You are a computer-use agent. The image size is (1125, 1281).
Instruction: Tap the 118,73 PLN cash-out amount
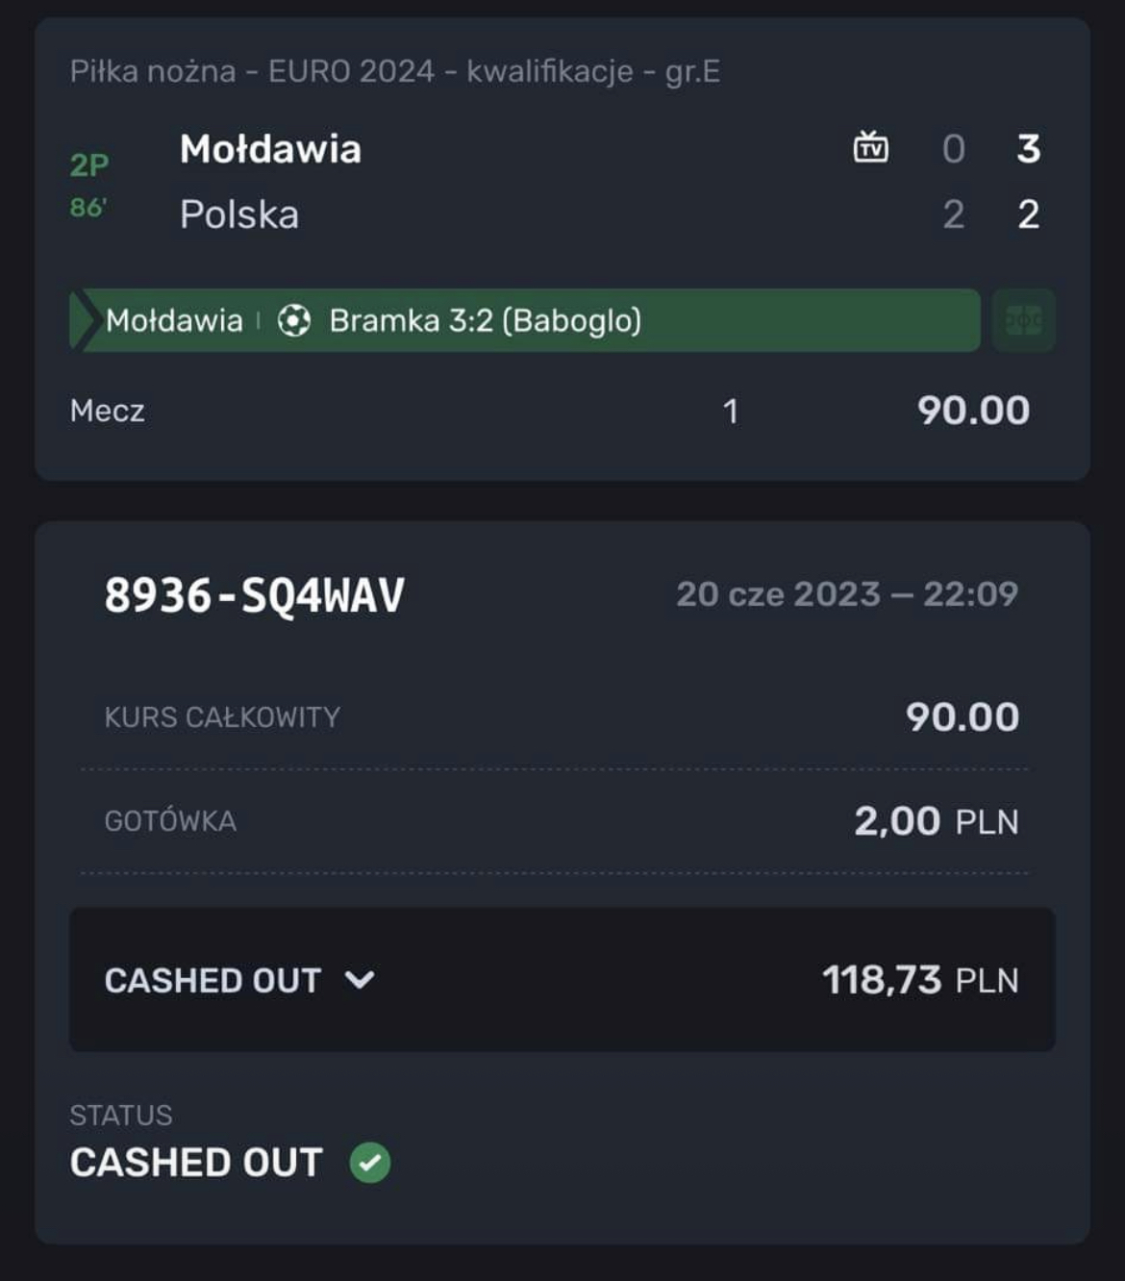coord(919,980)
